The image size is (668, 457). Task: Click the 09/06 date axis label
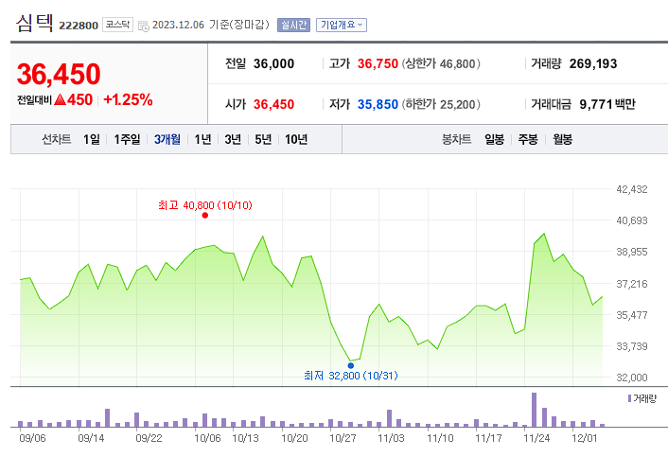point(32,438)
